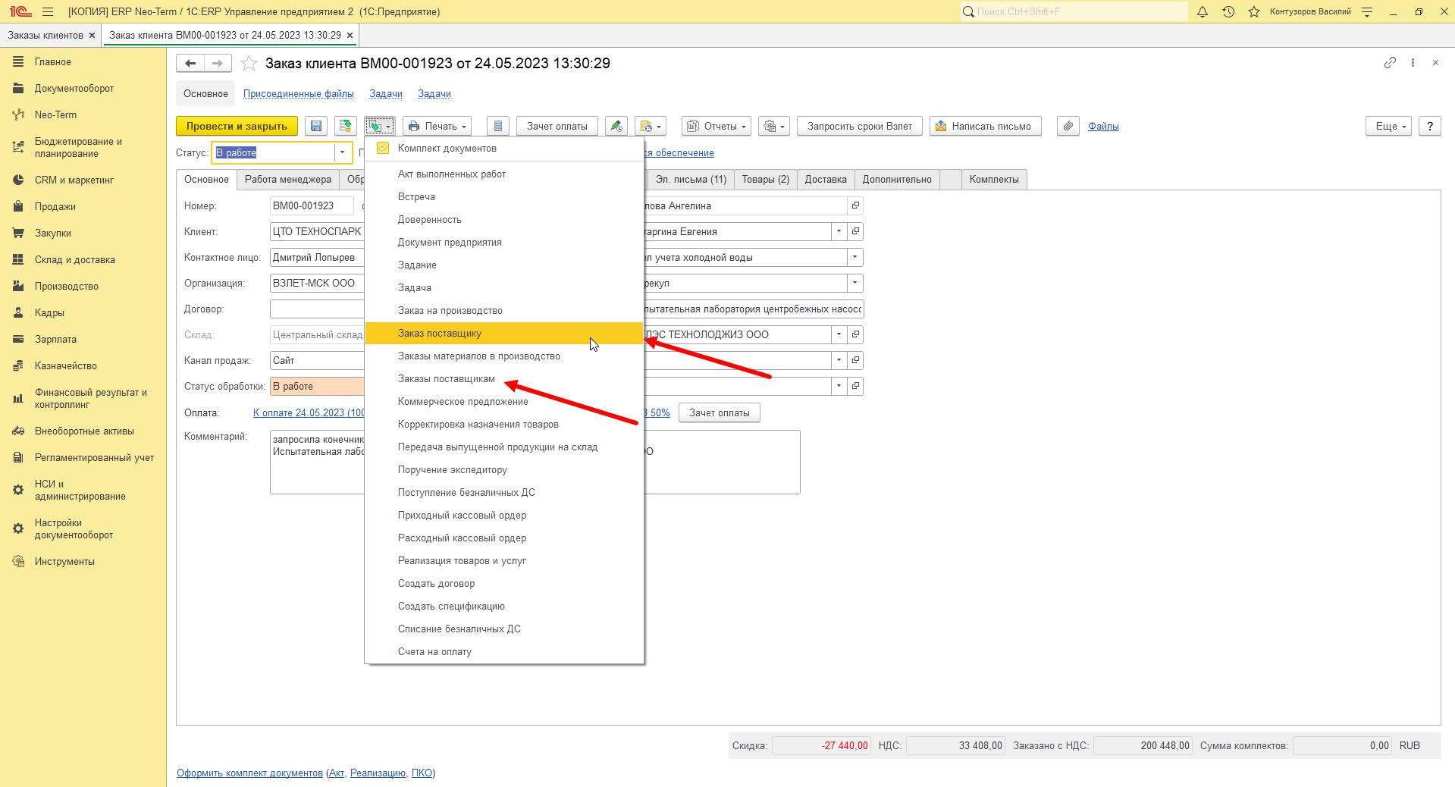Viewport: 1455px width, 787px height.
Task: Toggle Комплект документов checkbox
Action: (x=383, y=148)
